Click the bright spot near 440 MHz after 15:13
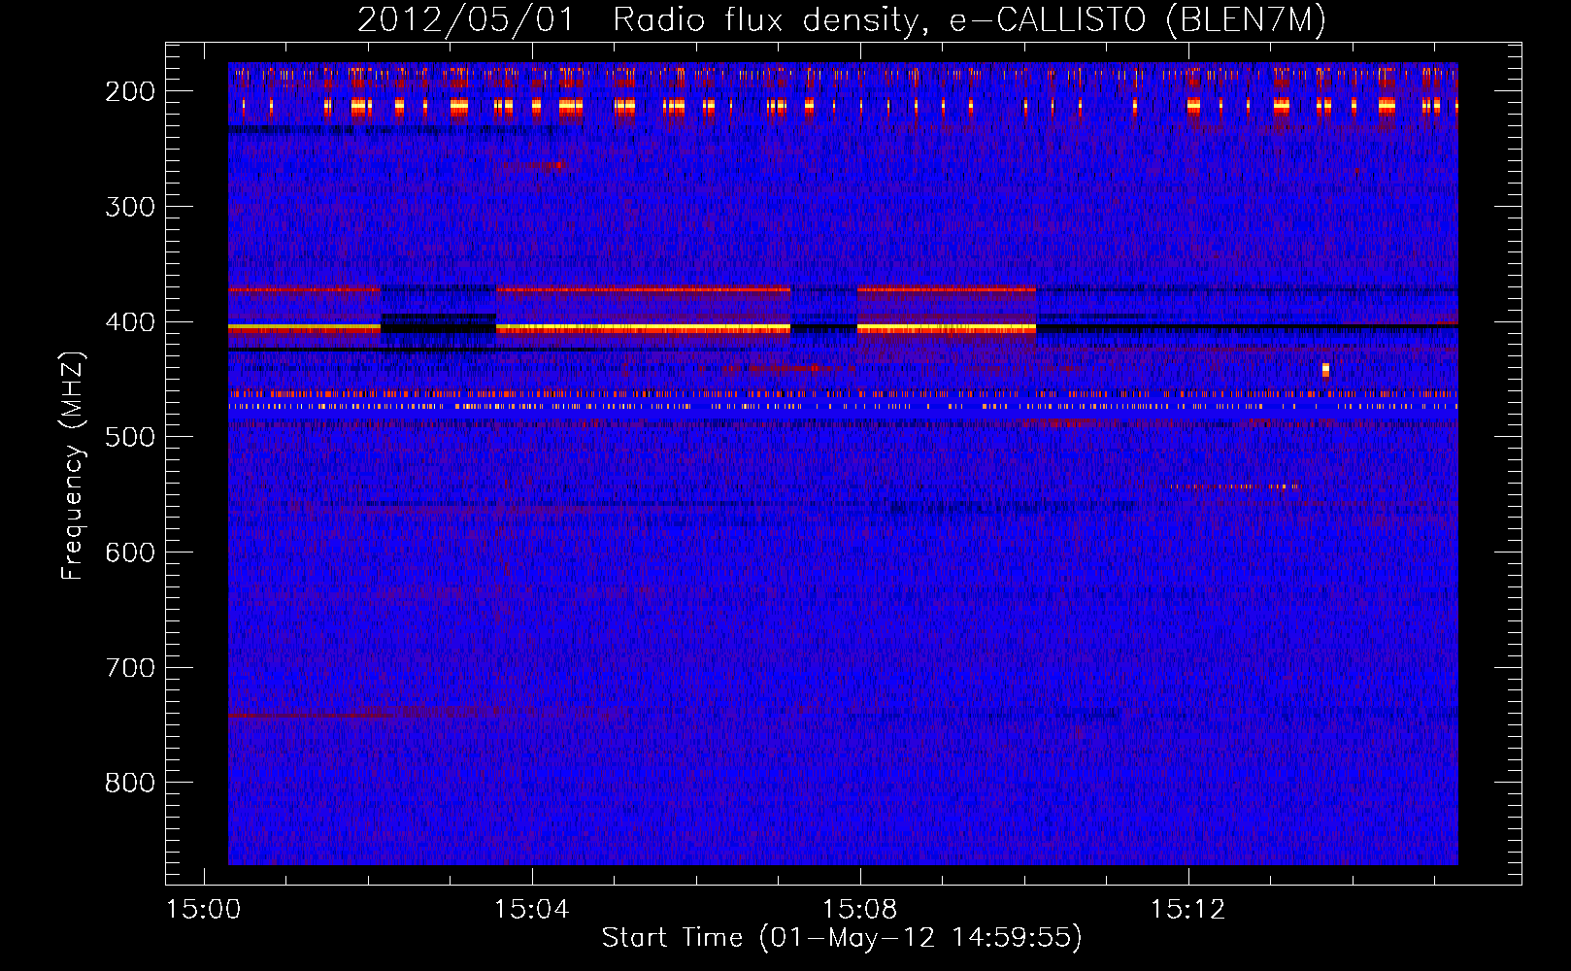 (x=1325, y=370)
